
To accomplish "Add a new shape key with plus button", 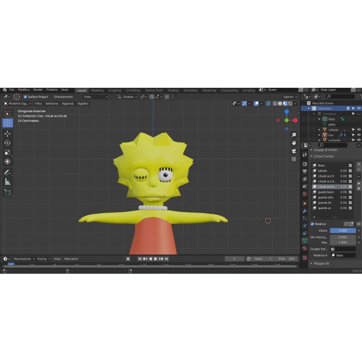I will pyautogui.click(x=359, y=164).
